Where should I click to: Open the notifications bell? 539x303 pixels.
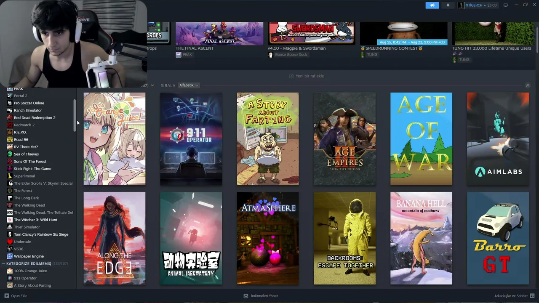[448, 5]
